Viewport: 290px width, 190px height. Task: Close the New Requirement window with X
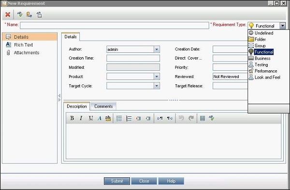coord(284,3)
